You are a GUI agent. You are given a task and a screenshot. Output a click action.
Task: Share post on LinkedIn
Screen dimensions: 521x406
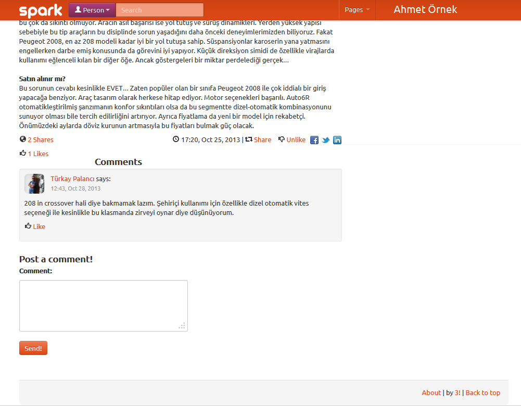[337, 140]
